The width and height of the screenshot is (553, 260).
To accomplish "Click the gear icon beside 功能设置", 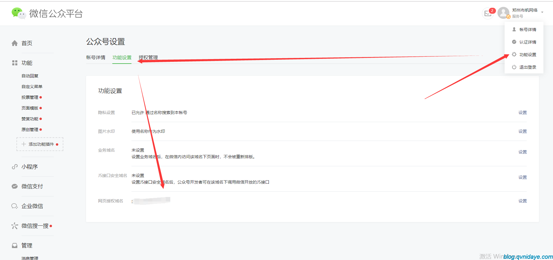I will point(514,55).
